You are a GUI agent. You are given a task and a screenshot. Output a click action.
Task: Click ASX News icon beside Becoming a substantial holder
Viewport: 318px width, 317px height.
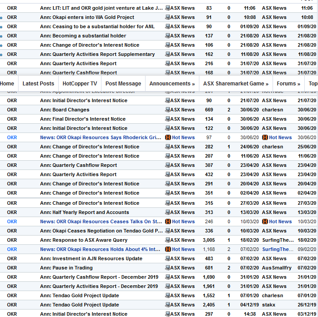pos(167,36)
